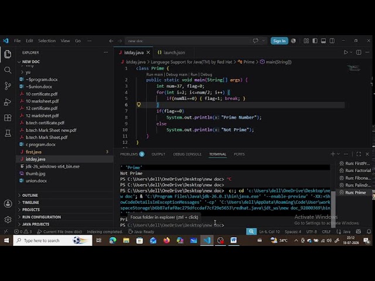The height and width of the screenshot is (281, 375).
Task: Click the command center search box
Action: (195, 41)
